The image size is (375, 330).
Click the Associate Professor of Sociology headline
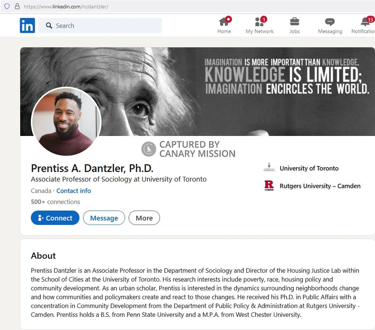pos(119,179)
